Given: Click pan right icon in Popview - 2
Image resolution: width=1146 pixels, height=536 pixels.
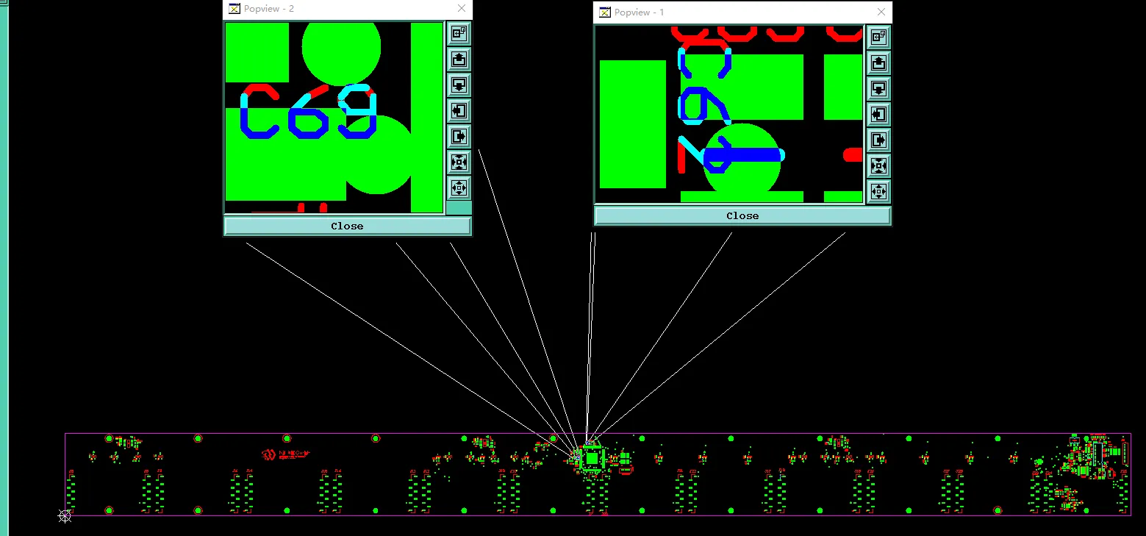Looking at the screenshot, I should tap(459, 136).
